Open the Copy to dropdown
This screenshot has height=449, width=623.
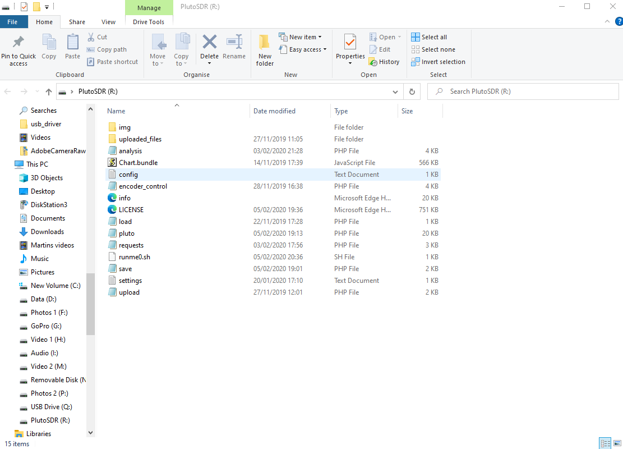click(181, 50)
